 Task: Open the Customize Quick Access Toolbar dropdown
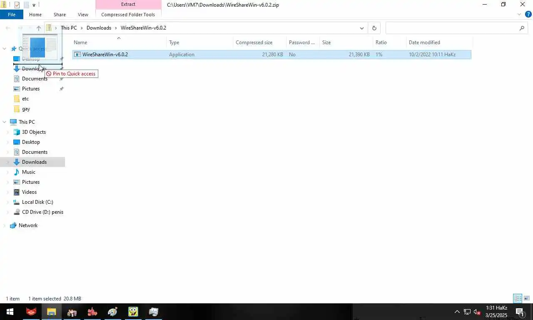pos(34,5)
